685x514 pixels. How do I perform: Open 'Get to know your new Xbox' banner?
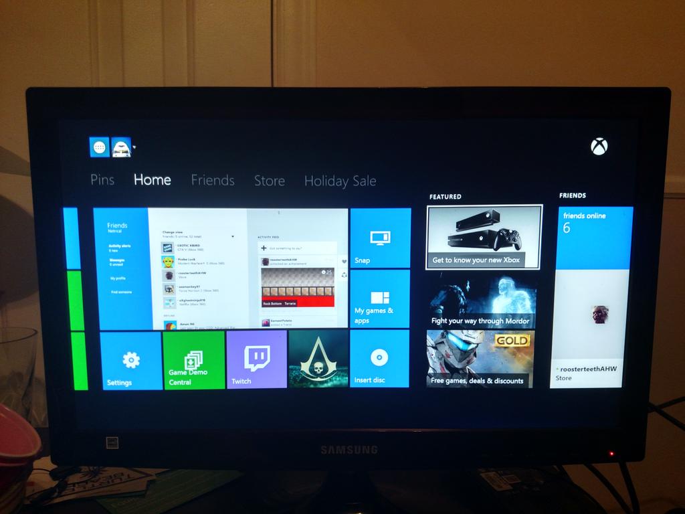(483, 238)
